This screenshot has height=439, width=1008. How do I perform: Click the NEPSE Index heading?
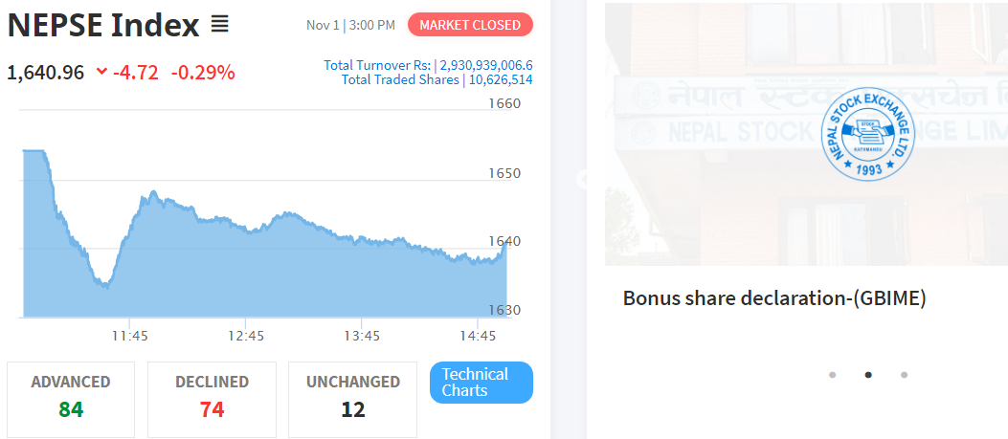click(x=103, y=26)
